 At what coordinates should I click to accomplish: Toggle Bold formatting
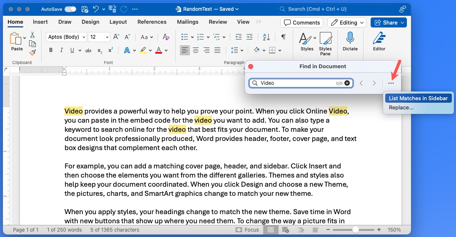point(51,50)
